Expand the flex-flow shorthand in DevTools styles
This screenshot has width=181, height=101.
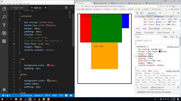click(x=150, y=61)
